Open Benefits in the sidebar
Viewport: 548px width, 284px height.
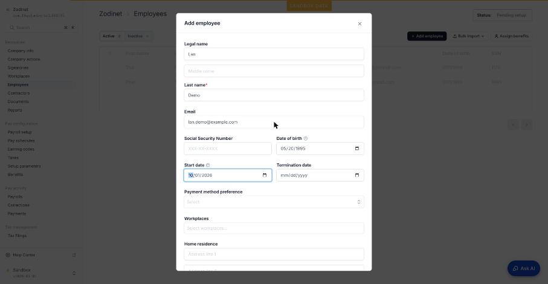tap(15, 174)
